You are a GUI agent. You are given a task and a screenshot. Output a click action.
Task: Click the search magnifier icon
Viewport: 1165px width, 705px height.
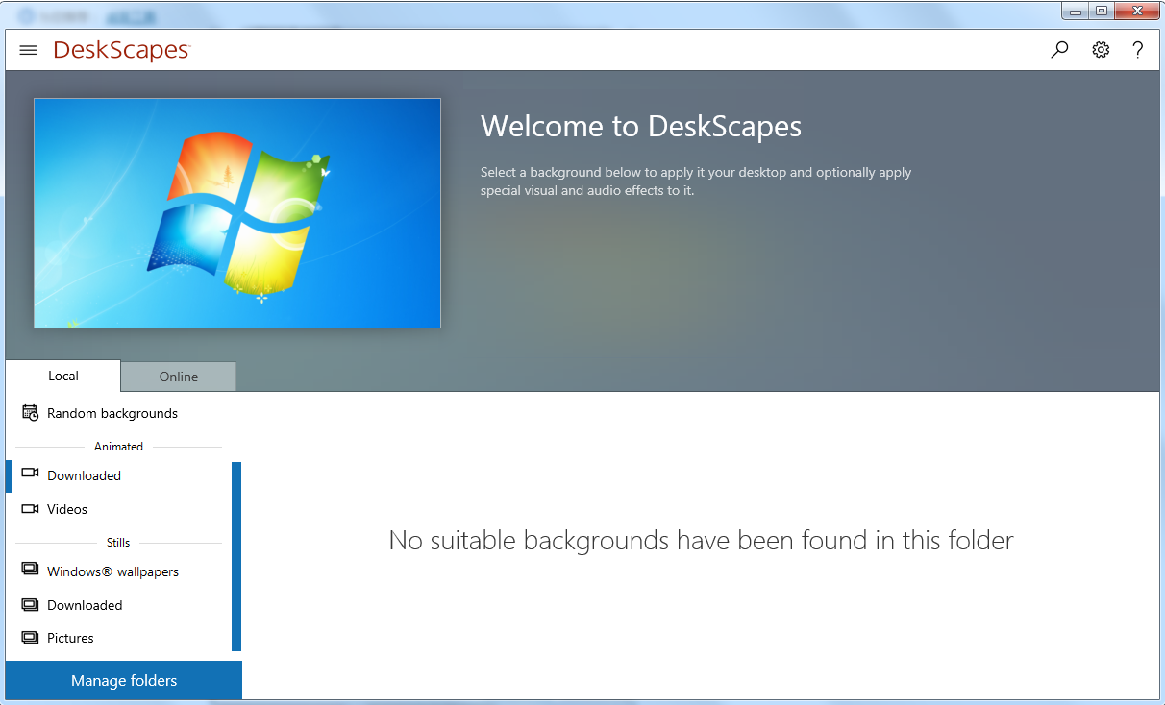(x=1059, y=50)
